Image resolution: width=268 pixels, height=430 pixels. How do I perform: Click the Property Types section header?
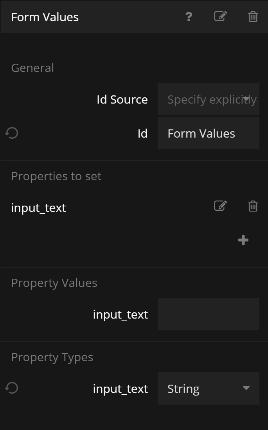click(x=52, y=357)
